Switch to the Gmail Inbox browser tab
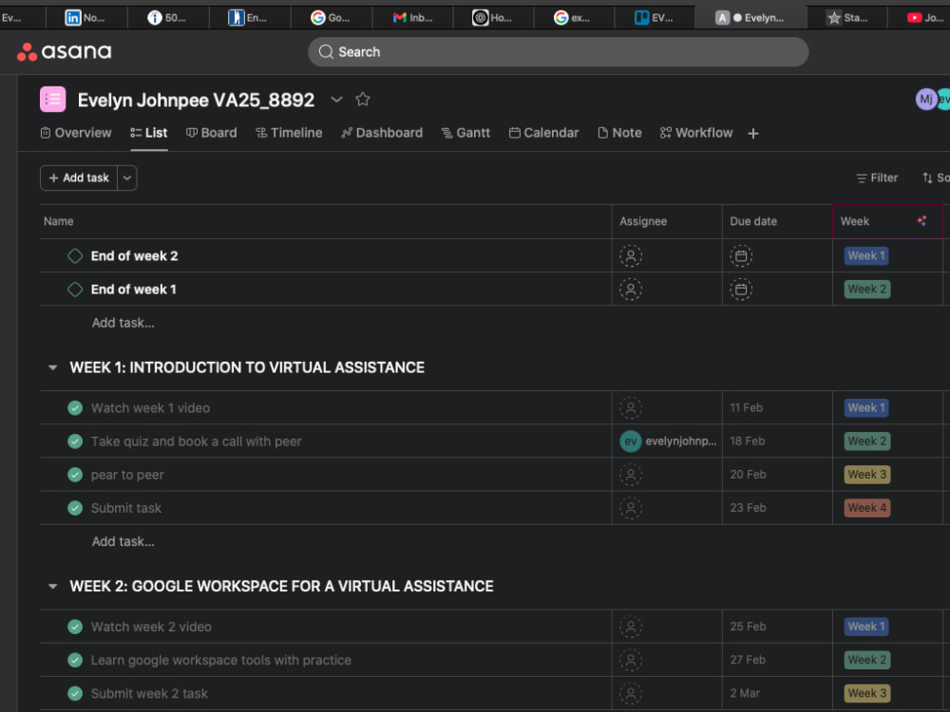The width and height of the screenshot is (950, 712). coord(412,17)
